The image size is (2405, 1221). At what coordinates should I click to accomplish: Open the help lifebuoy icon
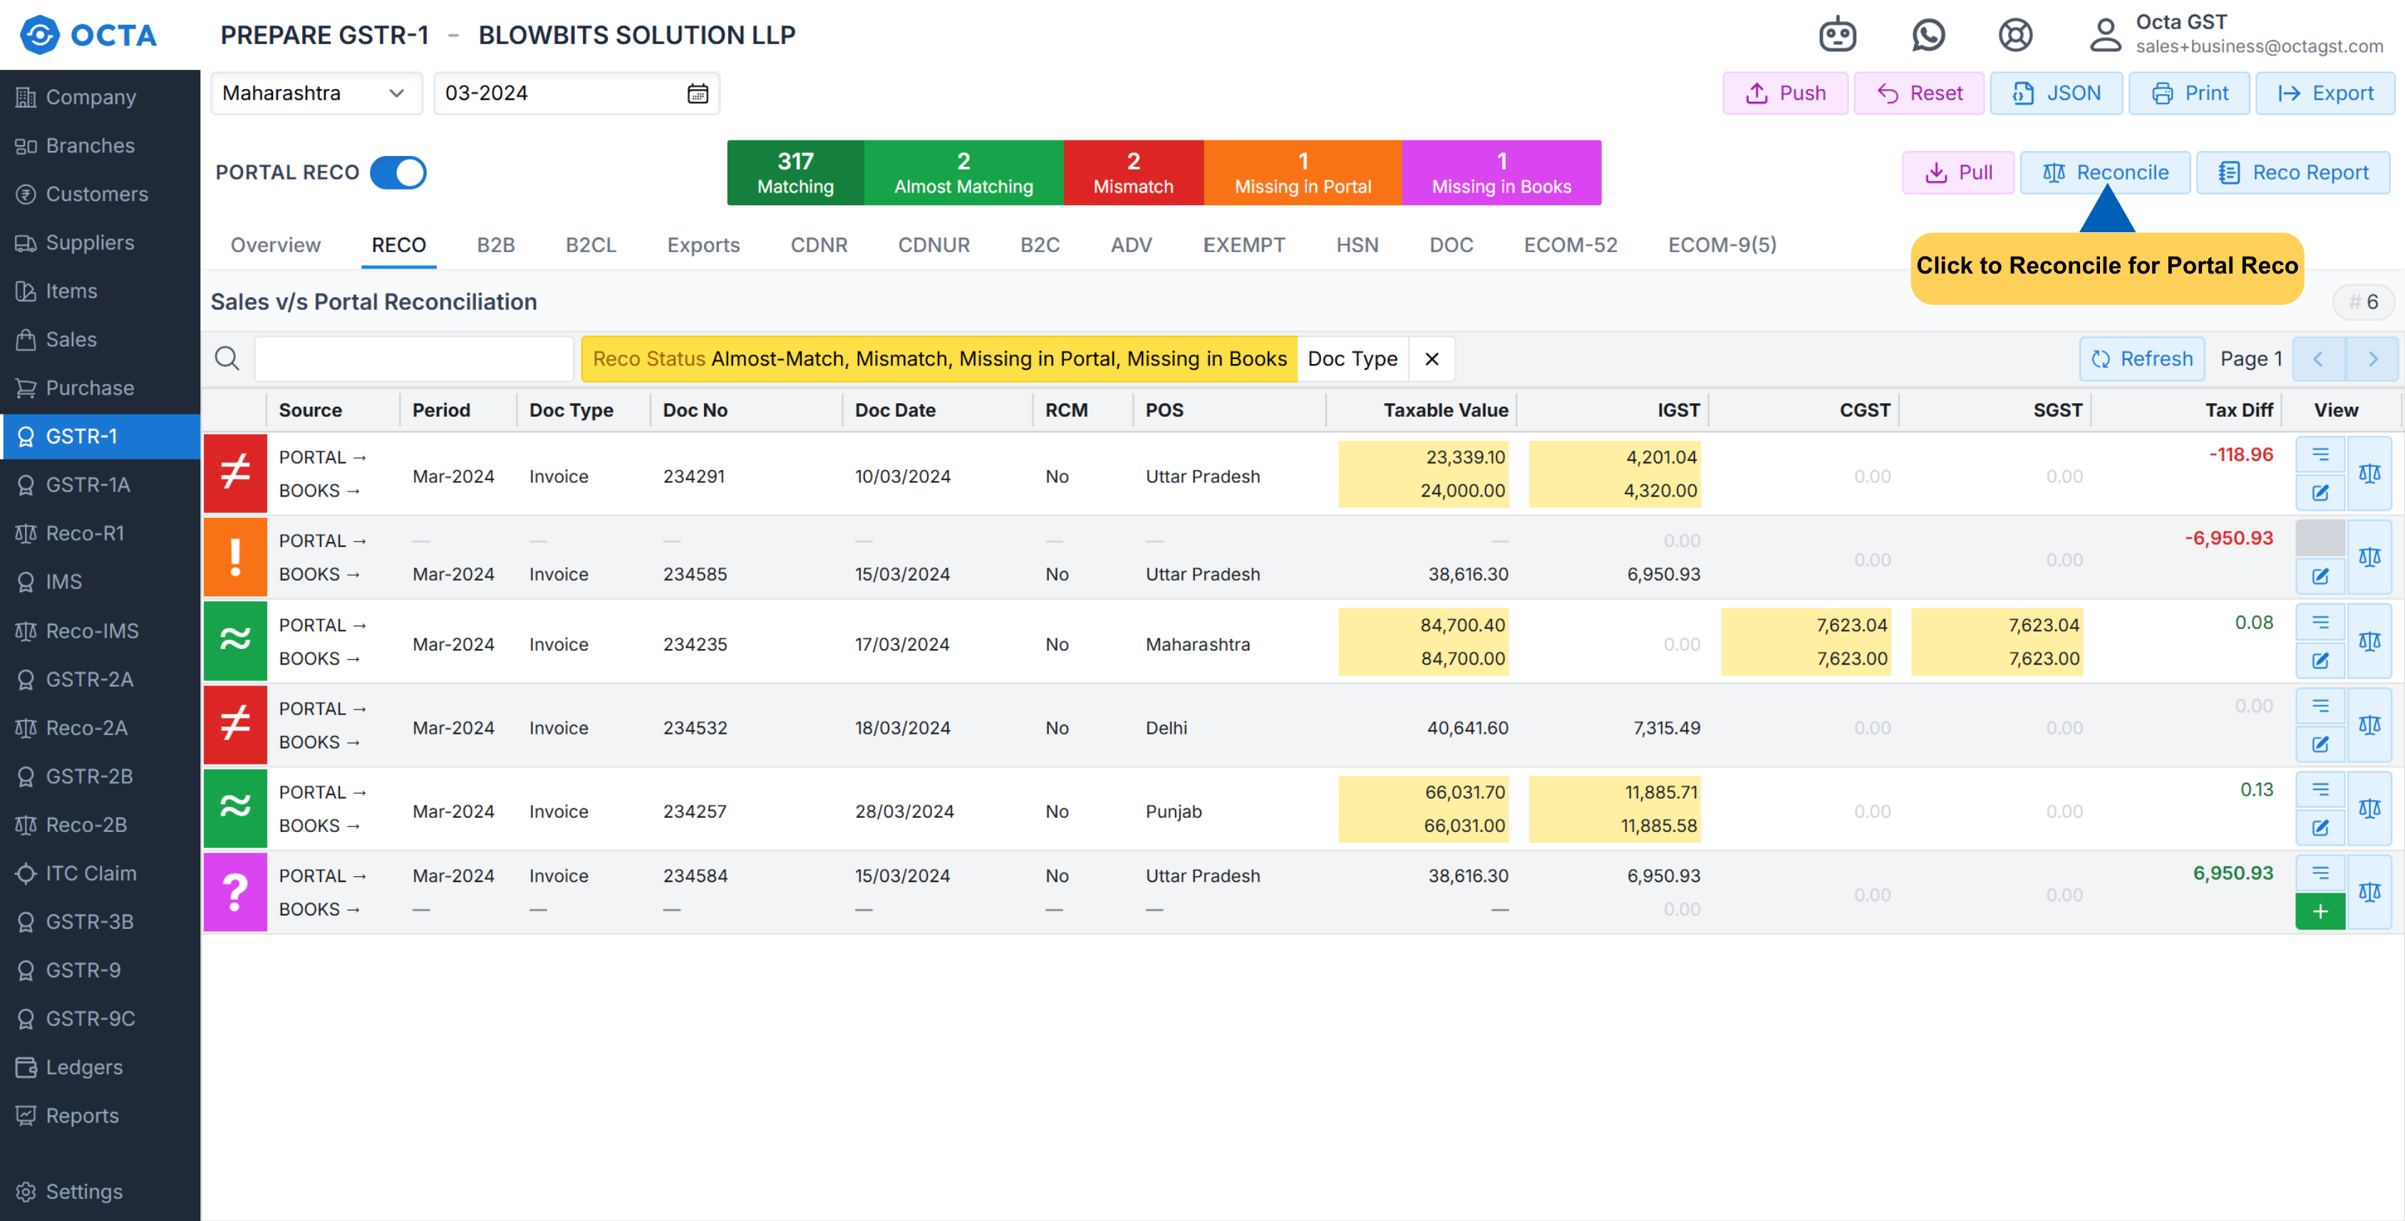click(x=2014, y=36)
